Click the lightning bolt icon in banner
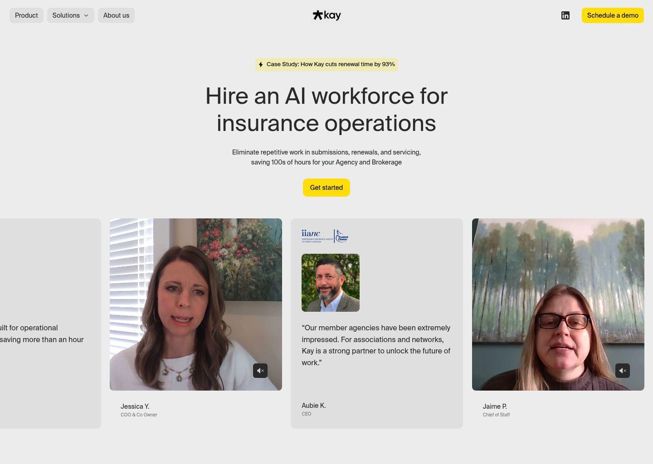This screenshot has width=653, height=464. tap(261, 65)
